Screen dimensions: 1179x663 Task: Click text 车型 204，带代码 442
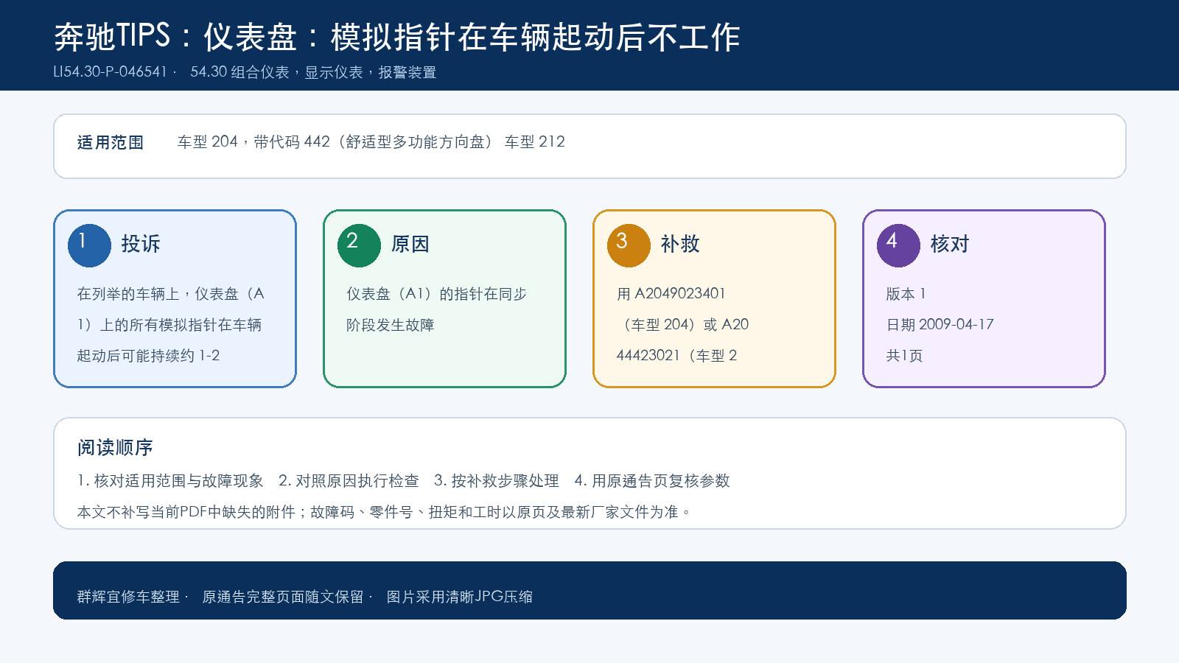click(253, 142)
